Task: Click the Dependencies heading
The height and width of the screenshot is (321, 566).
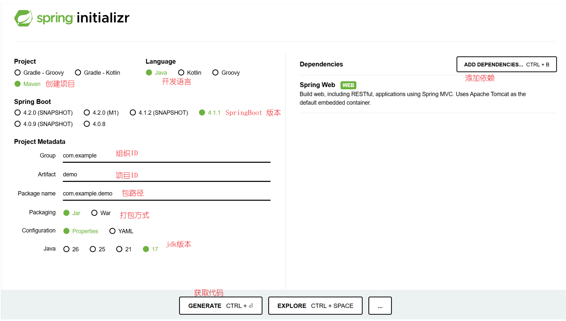Action: coord(321,64)
